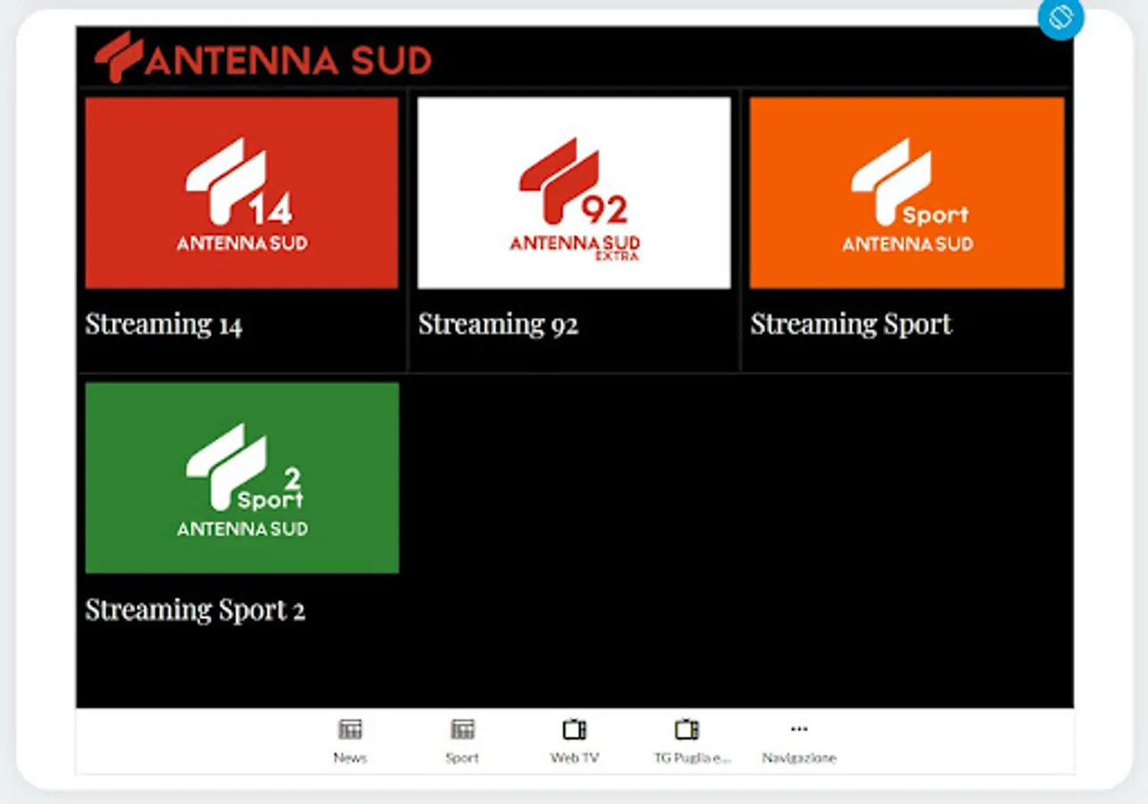Click the Streaming 92 title
The height and width of the screenshot is (804, 1148).
tap(498, 324)
